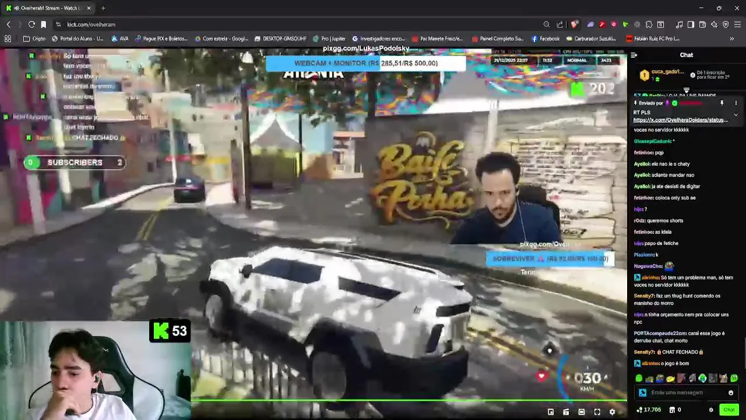Click the Sensity7 CHAT FECHADO message
The image size is (746, 420).
click(x=669, y=352)
